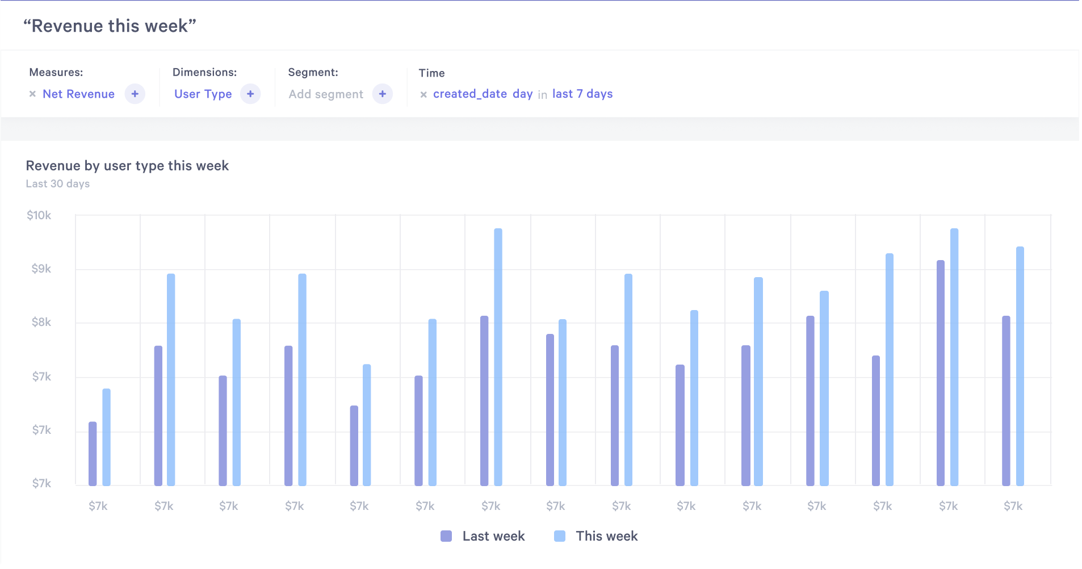Click the Last 30 days subtitle

click(58, 183)
